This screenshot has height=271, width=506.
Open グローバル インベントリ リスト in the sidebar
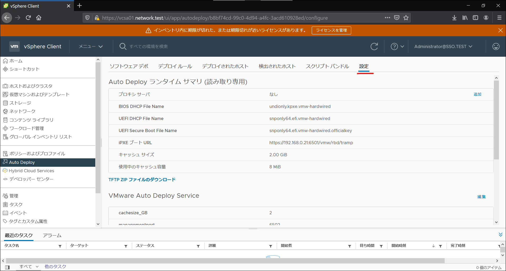click(x=37, y=137)
